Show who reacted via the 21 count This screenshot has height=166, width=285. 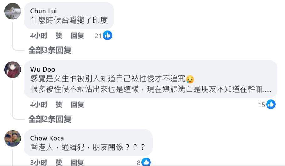tap(98, 36)
